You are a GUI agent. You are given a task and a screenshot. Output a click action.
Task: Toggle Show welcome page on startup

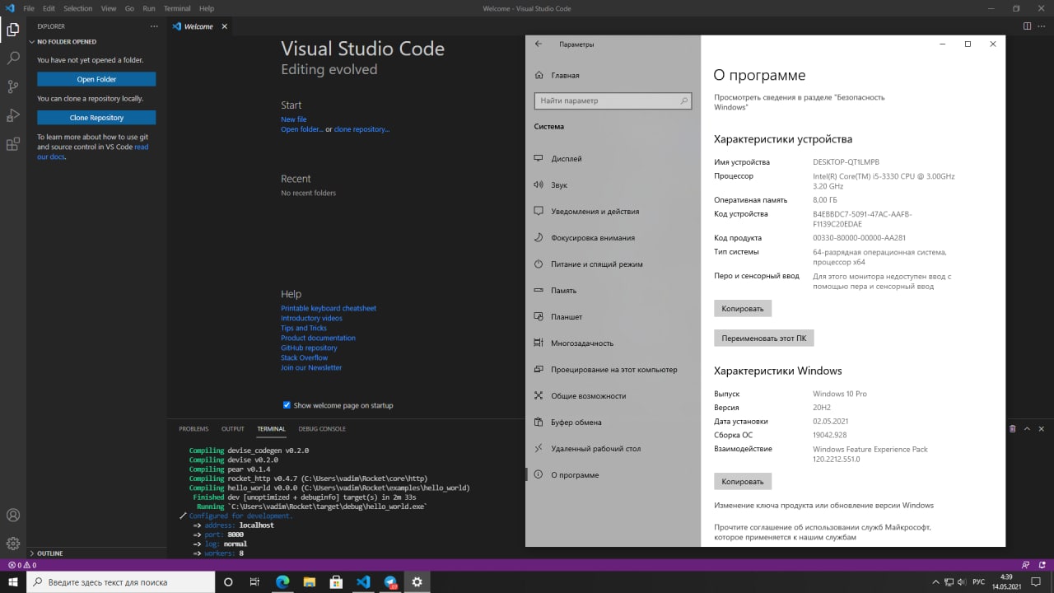[287, 405]
